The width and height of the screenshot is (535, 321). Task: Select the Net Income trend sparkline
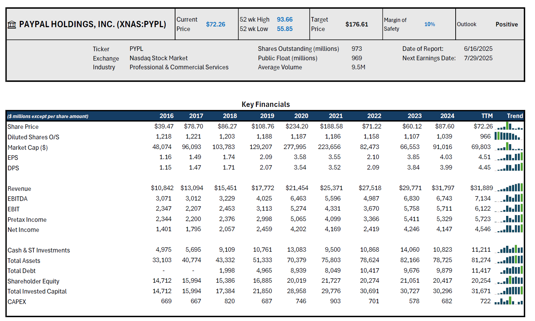coord(509,229)
